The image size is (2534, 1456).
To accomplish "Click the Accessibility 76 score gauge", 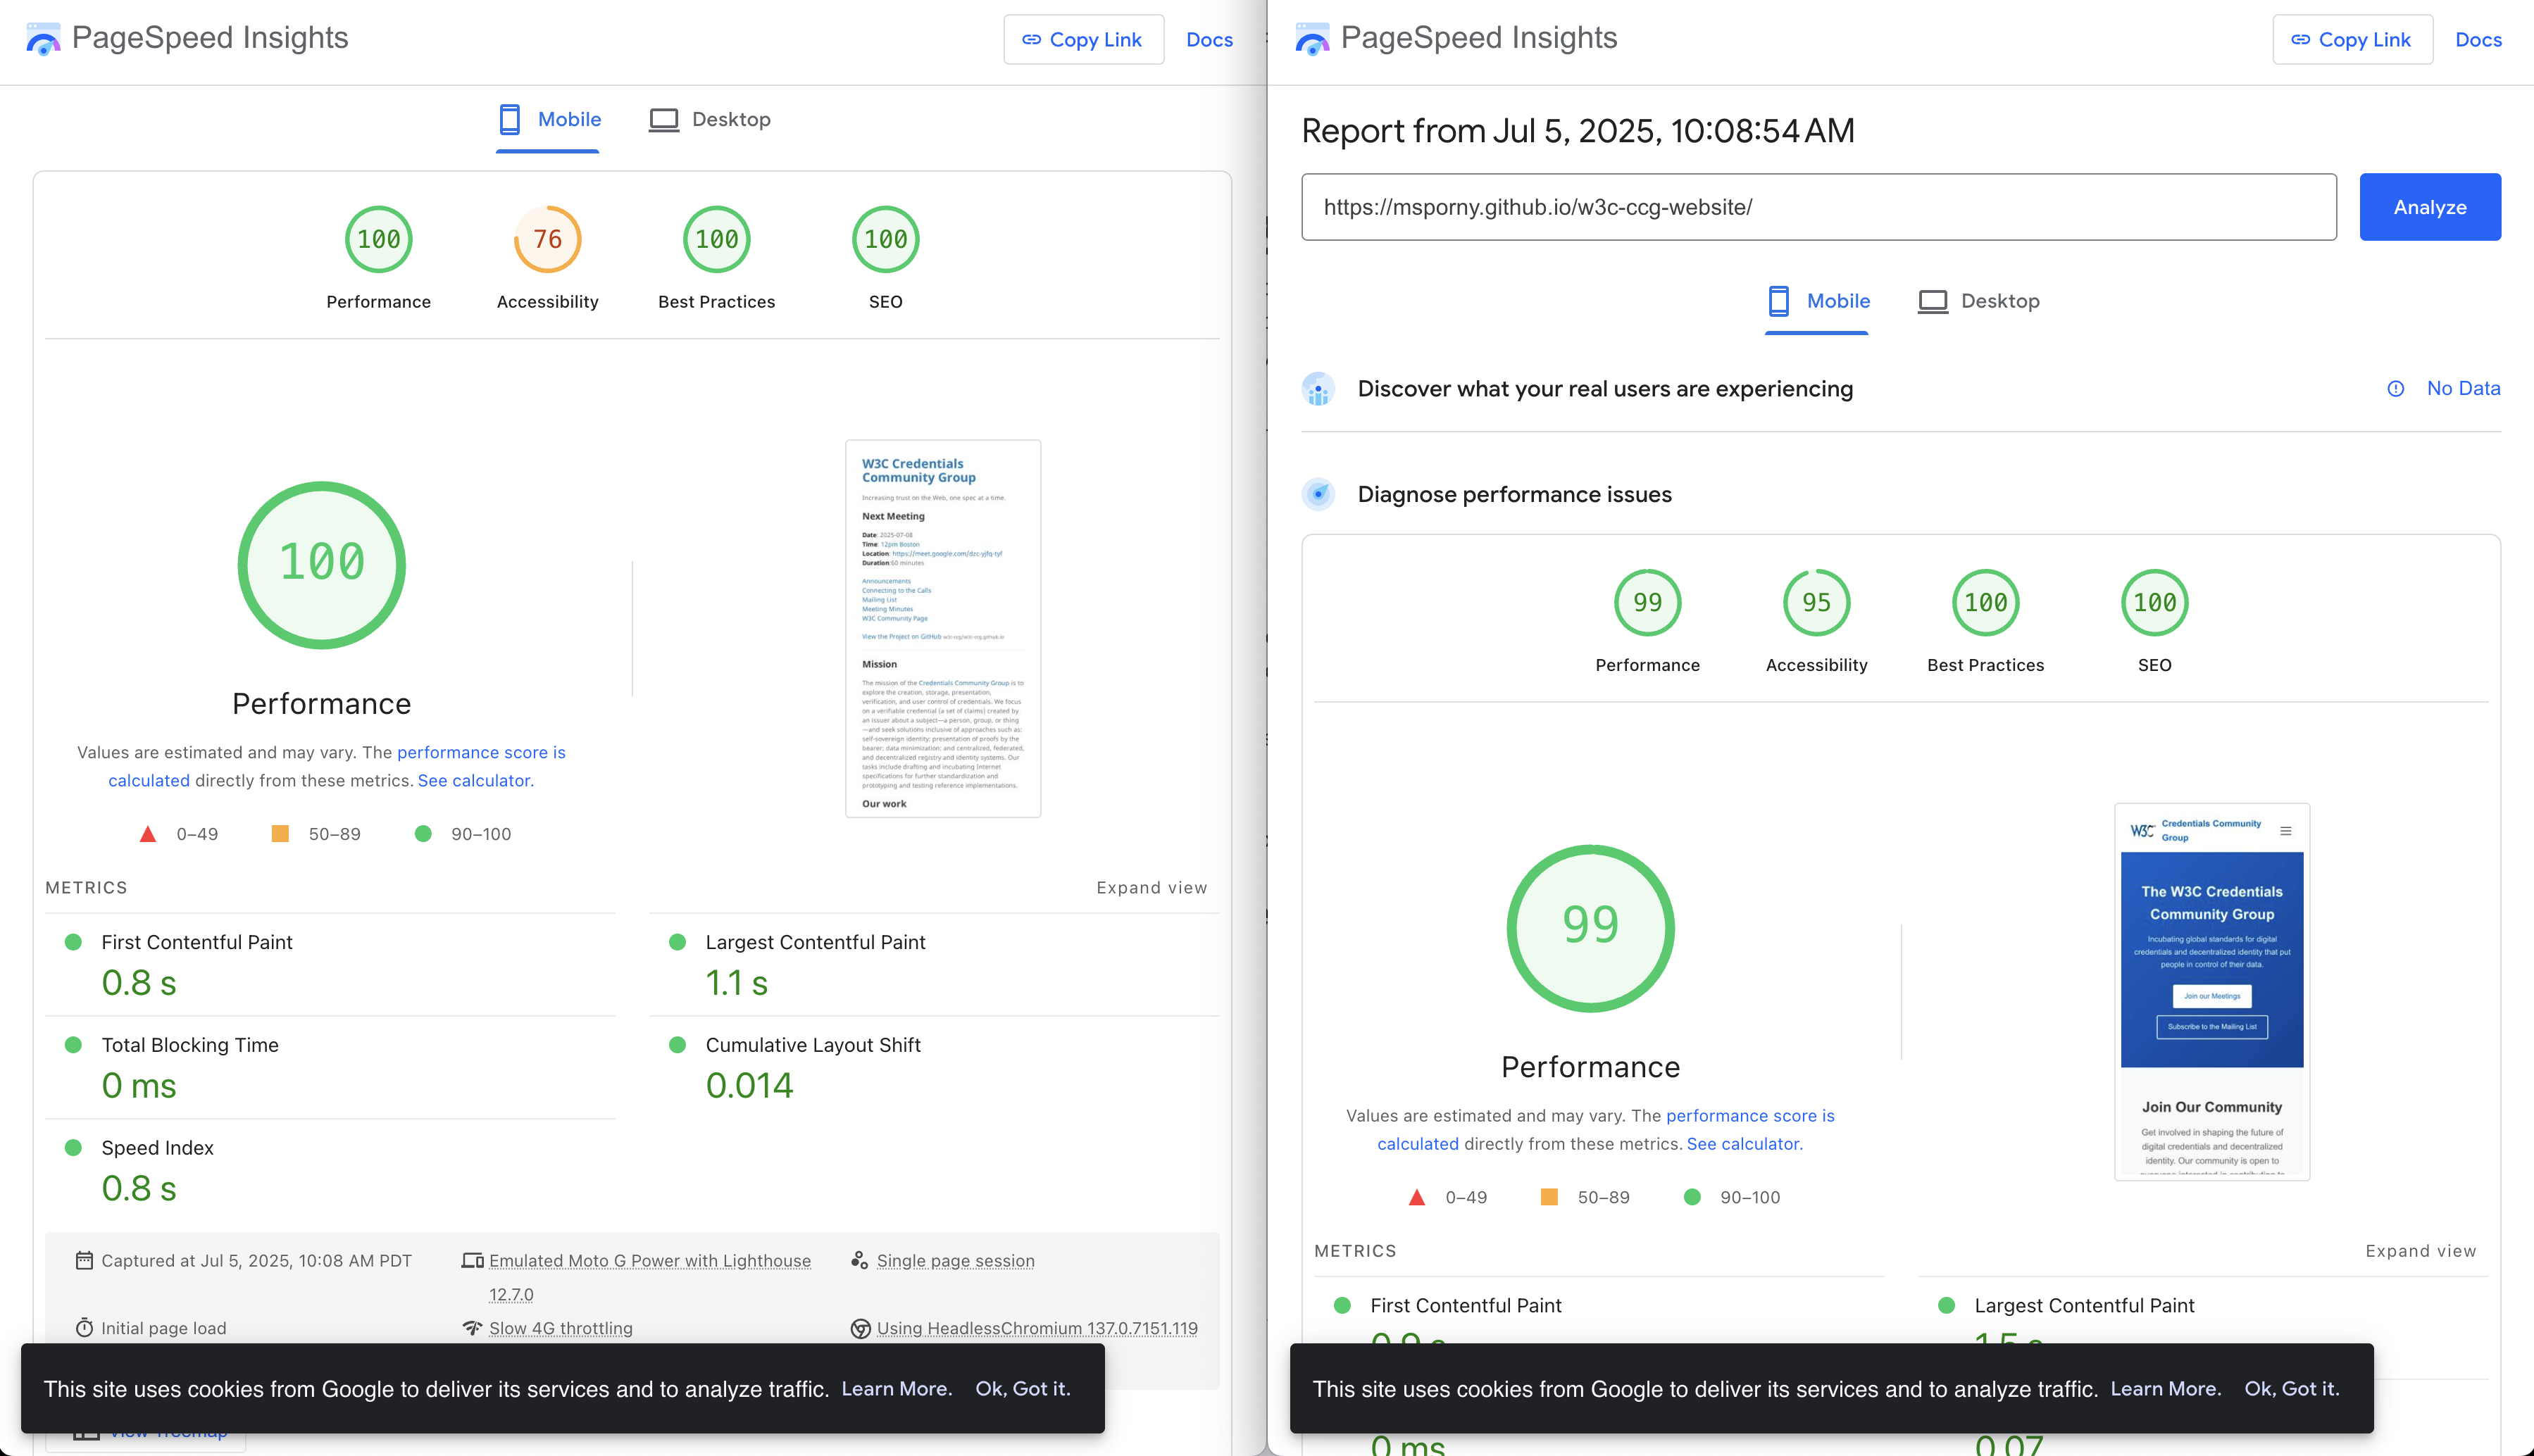I will pyautogui.click(x=547, y=240).
